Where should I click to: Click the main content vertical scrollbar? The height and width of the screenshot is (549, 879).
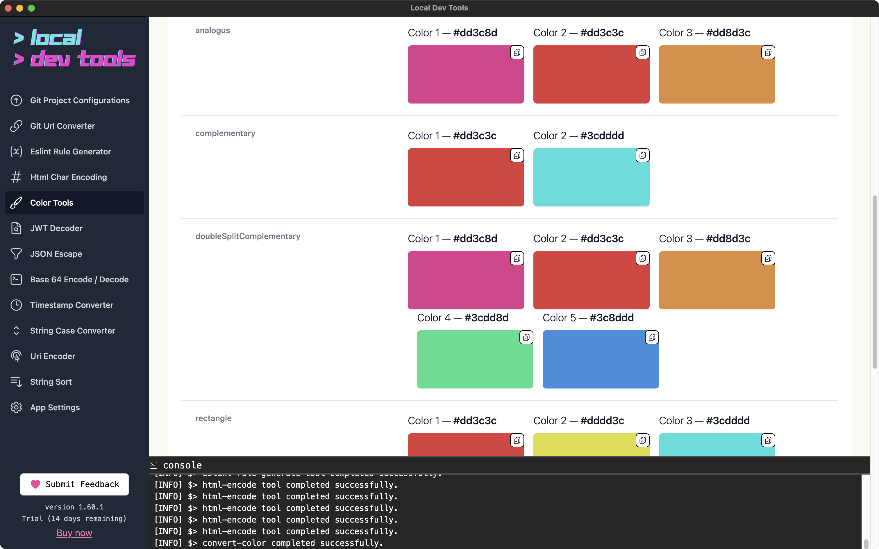point(875,282)
